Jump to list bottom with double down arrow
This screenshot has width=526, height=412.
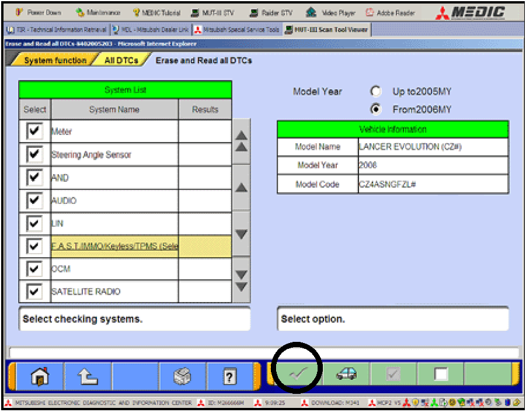coord(241,281)
